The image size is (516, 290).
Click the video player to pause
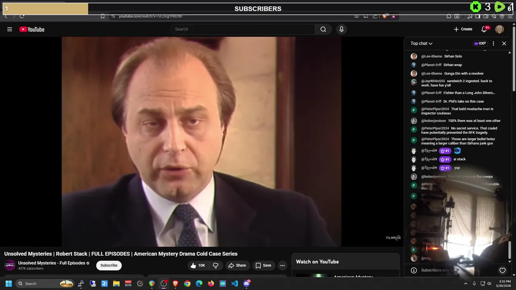[202, 141]
